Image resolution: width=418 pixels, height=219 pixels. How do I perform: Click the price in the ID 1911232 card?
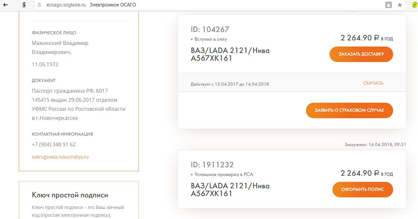367,173
